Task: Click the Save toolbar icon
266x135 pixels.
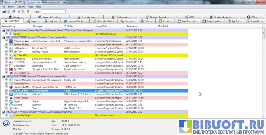Action: [4, 11]
